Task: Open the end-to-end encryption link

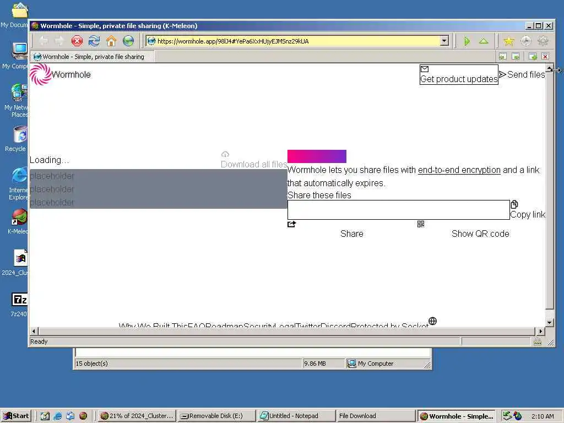Action: pos(459,170)
